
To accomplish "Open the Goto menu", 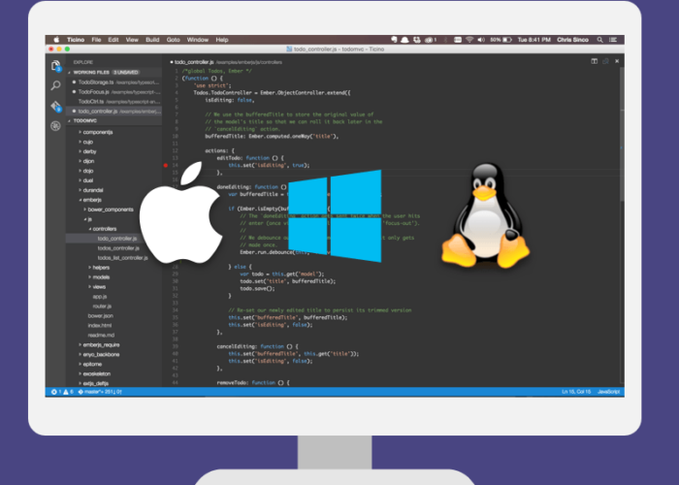I will [x=174, y=40].
